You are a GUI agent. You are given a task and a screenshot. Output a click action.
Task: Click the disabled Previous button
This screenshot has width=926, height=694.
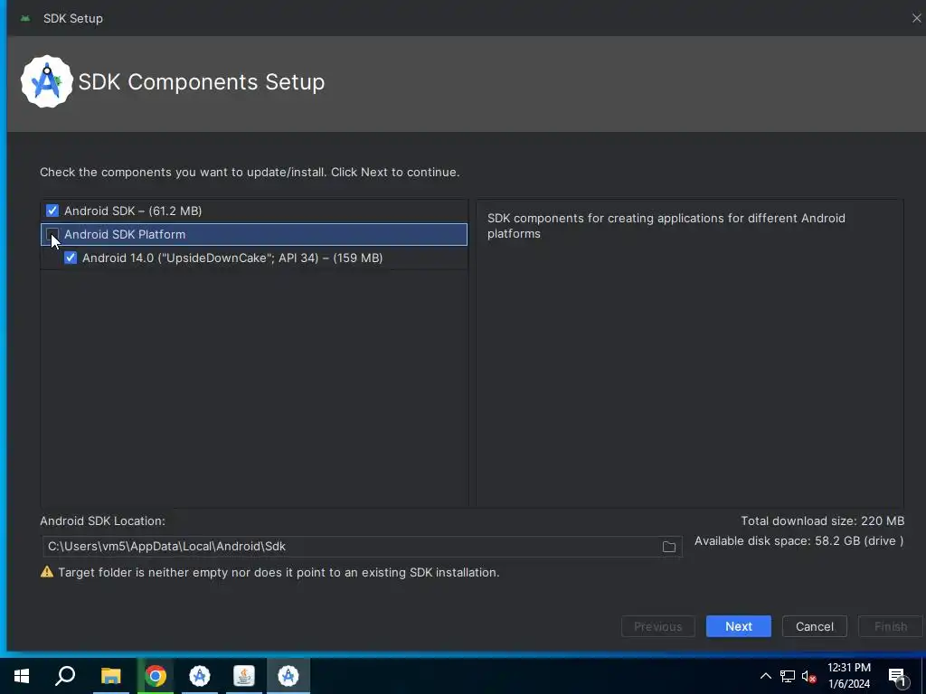coord(658,626)
